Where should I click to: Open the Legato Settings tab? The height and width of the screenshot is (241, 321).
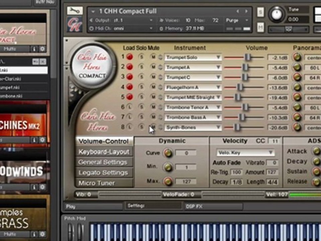104,173
